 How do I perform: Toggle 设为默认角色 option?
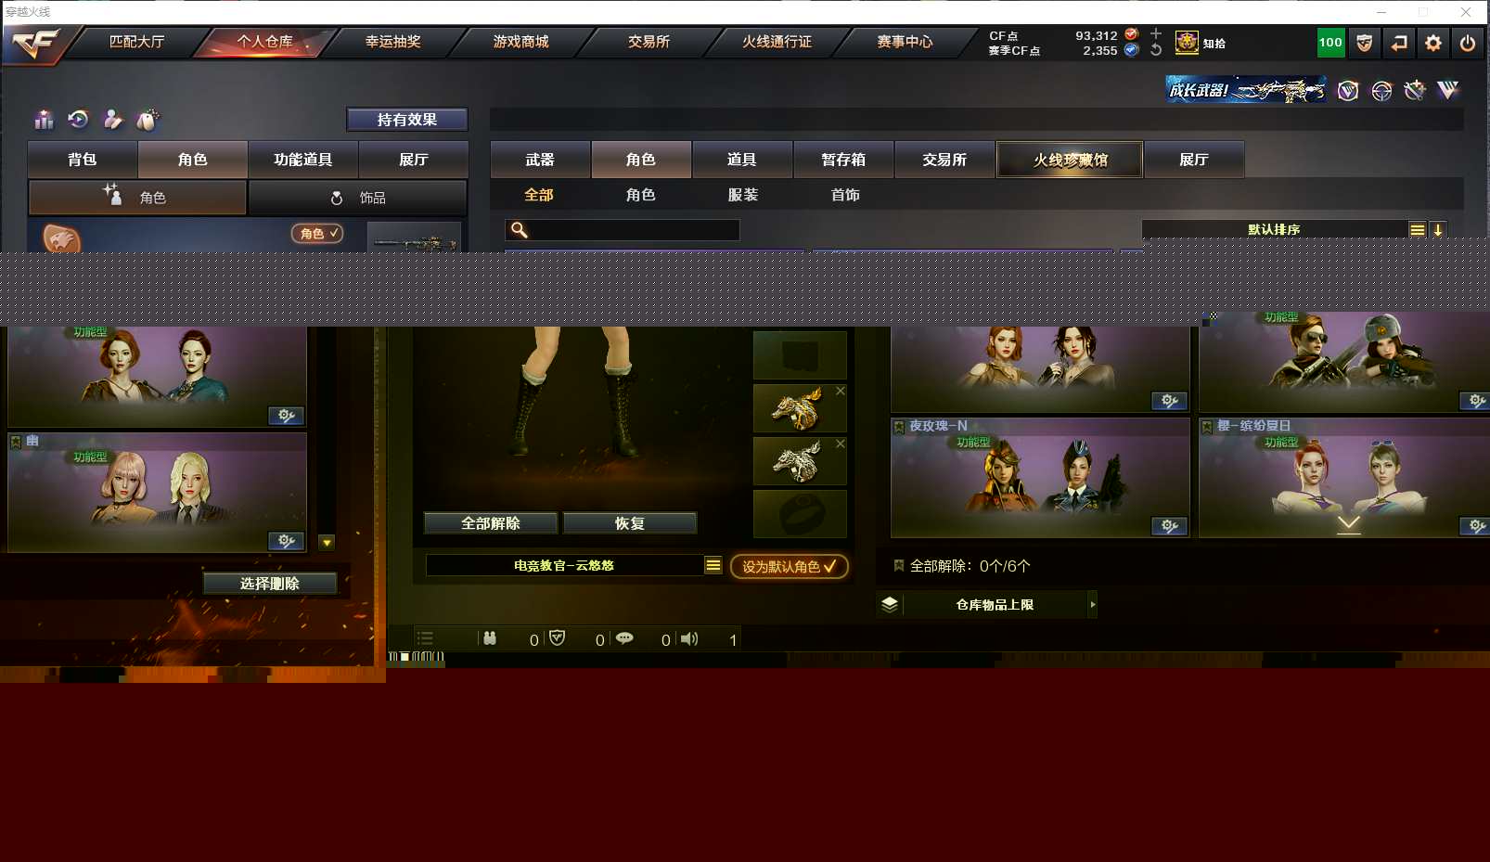click(x=790, y=566)
